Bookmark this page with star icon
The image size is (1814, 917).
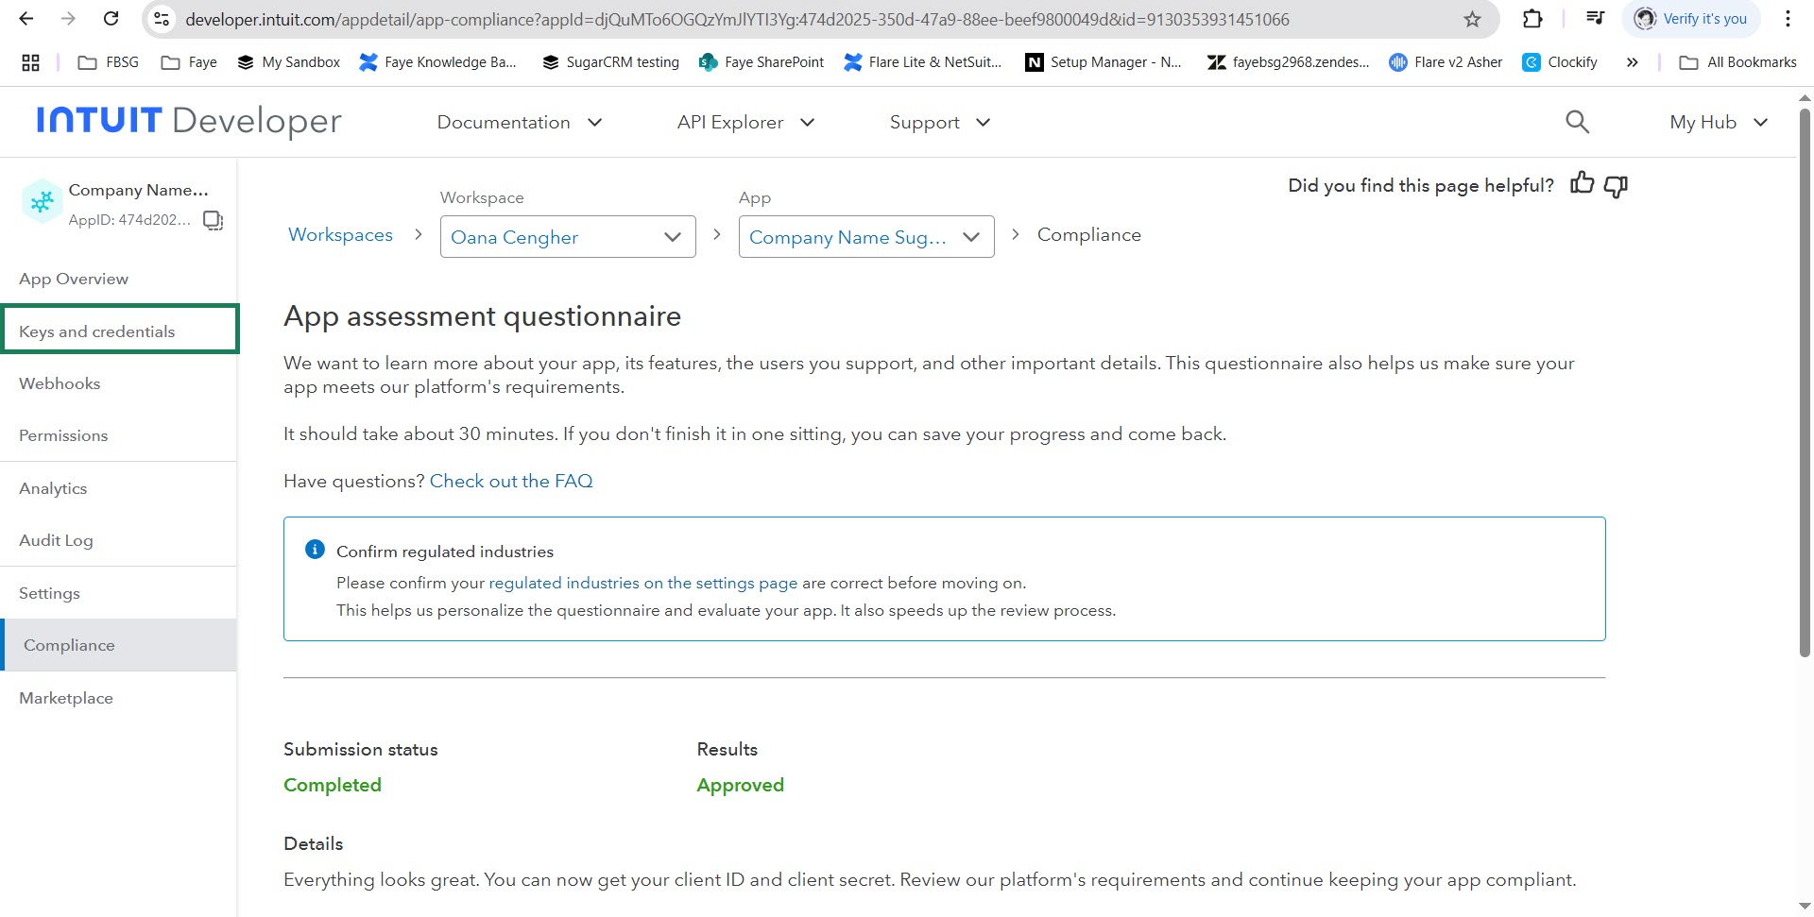click(1472, 19)
